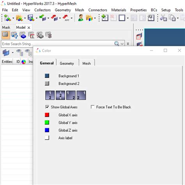Open the Materials menu
The width and height of the screenshot is (185, 185).
click(119, 10)
